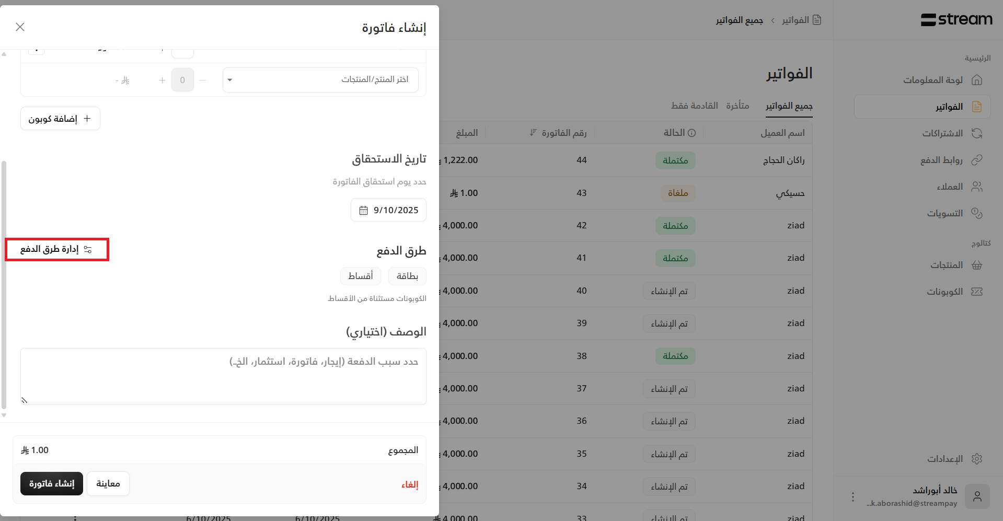Viewport: 1003px width, 521px height.
Task: Open Subscriptions via the refresh icon
Action: click(976, 133)
